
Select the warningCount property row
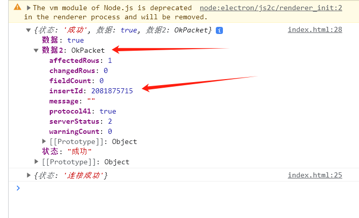coord(76,131)
